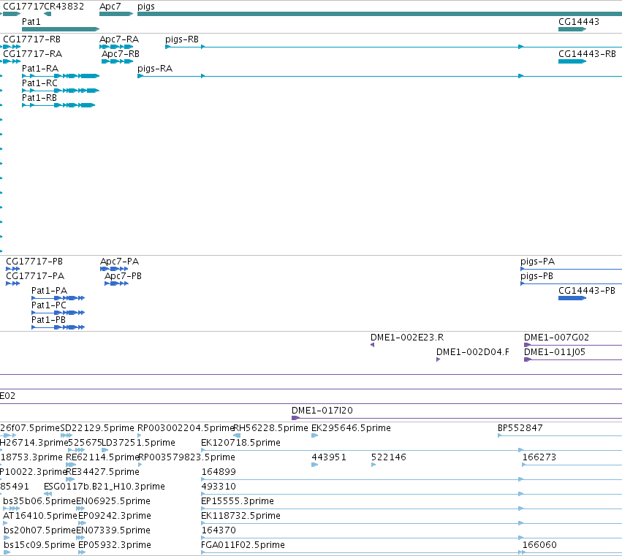Open the CG14443-PB protein feature
Image resolution: width=622 pixels, height=556 pixels.
click(x=572, y=298)
